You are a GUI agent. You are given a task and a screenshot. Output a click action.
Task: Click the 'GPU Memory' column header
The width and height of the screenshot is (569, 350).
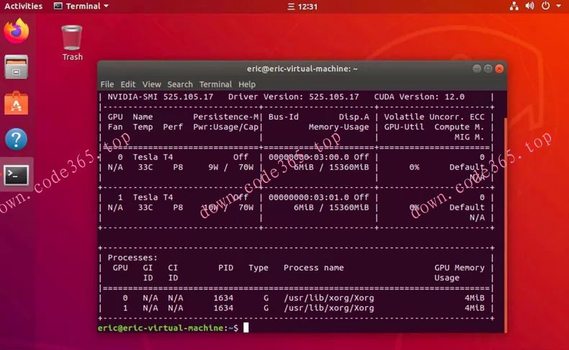click(460, 268)
